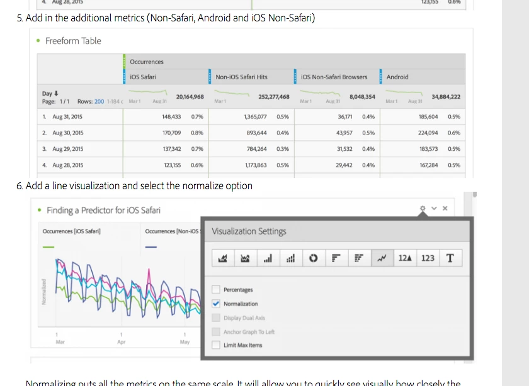Uncheck the Normalization checkbox
The width and height of the screenshot is (529, 386).
(216, 304)
